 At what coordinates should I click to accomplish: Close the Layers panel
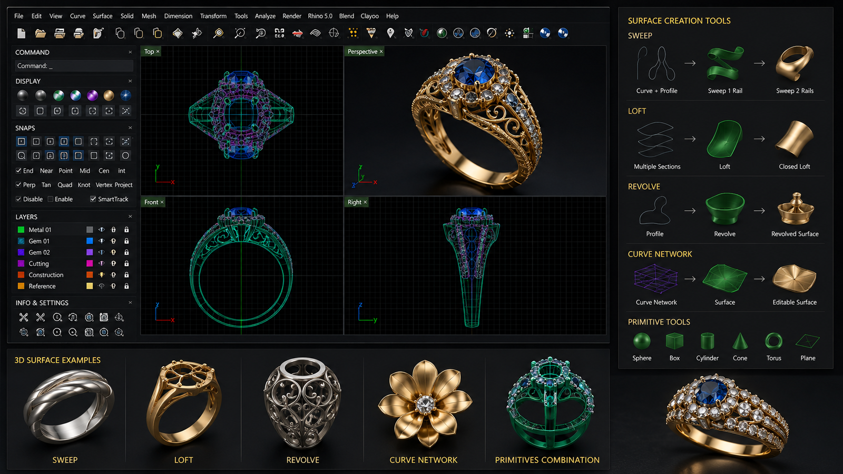(130, 216)
